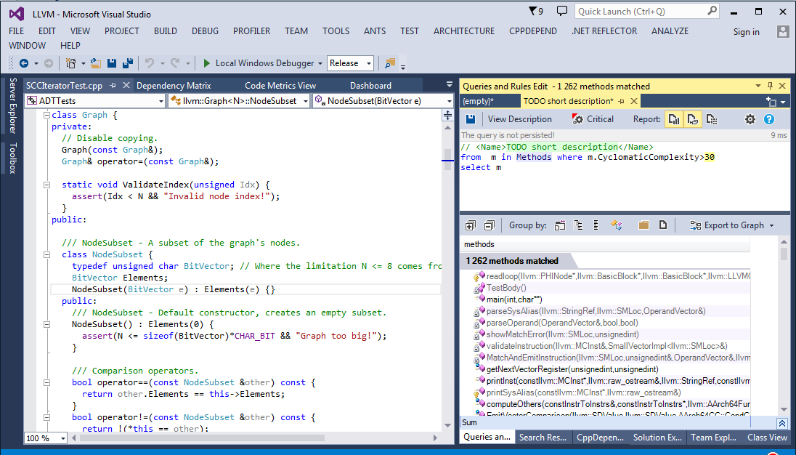Save all files with the double-floppy icon

tap(128, 63)
